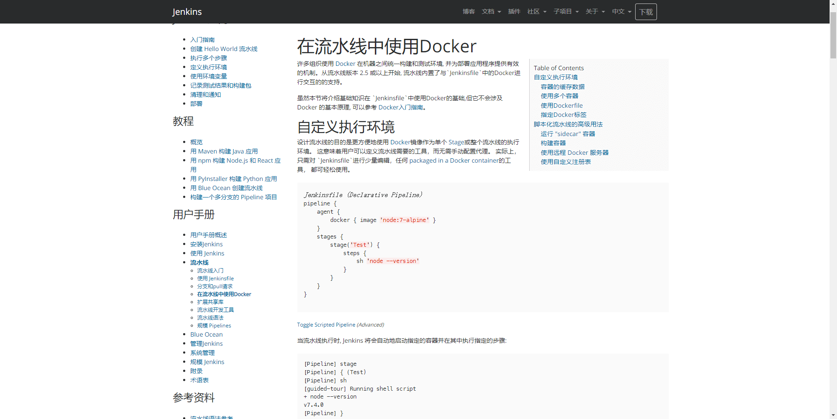Follow the Docker link in intro paragraph
The width and height of the screenshot is (837, 419).
click(345, 64)
